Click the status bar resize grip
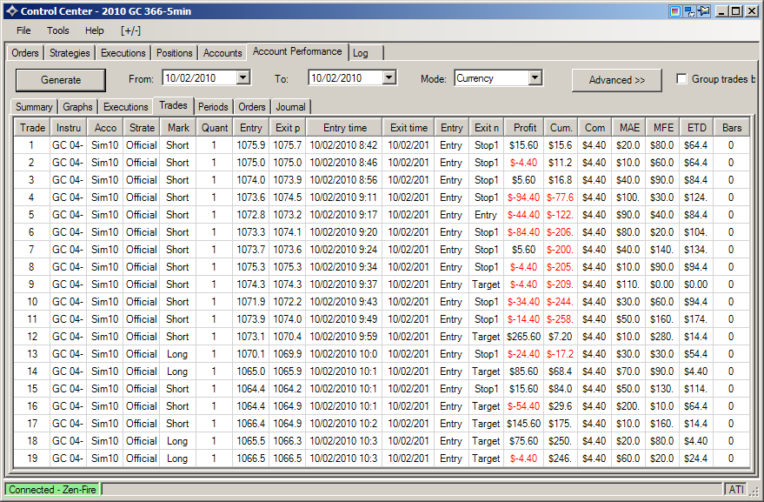The height and width of the screenshot is (502, 764). pyautogui.click(x=754, y=491)
